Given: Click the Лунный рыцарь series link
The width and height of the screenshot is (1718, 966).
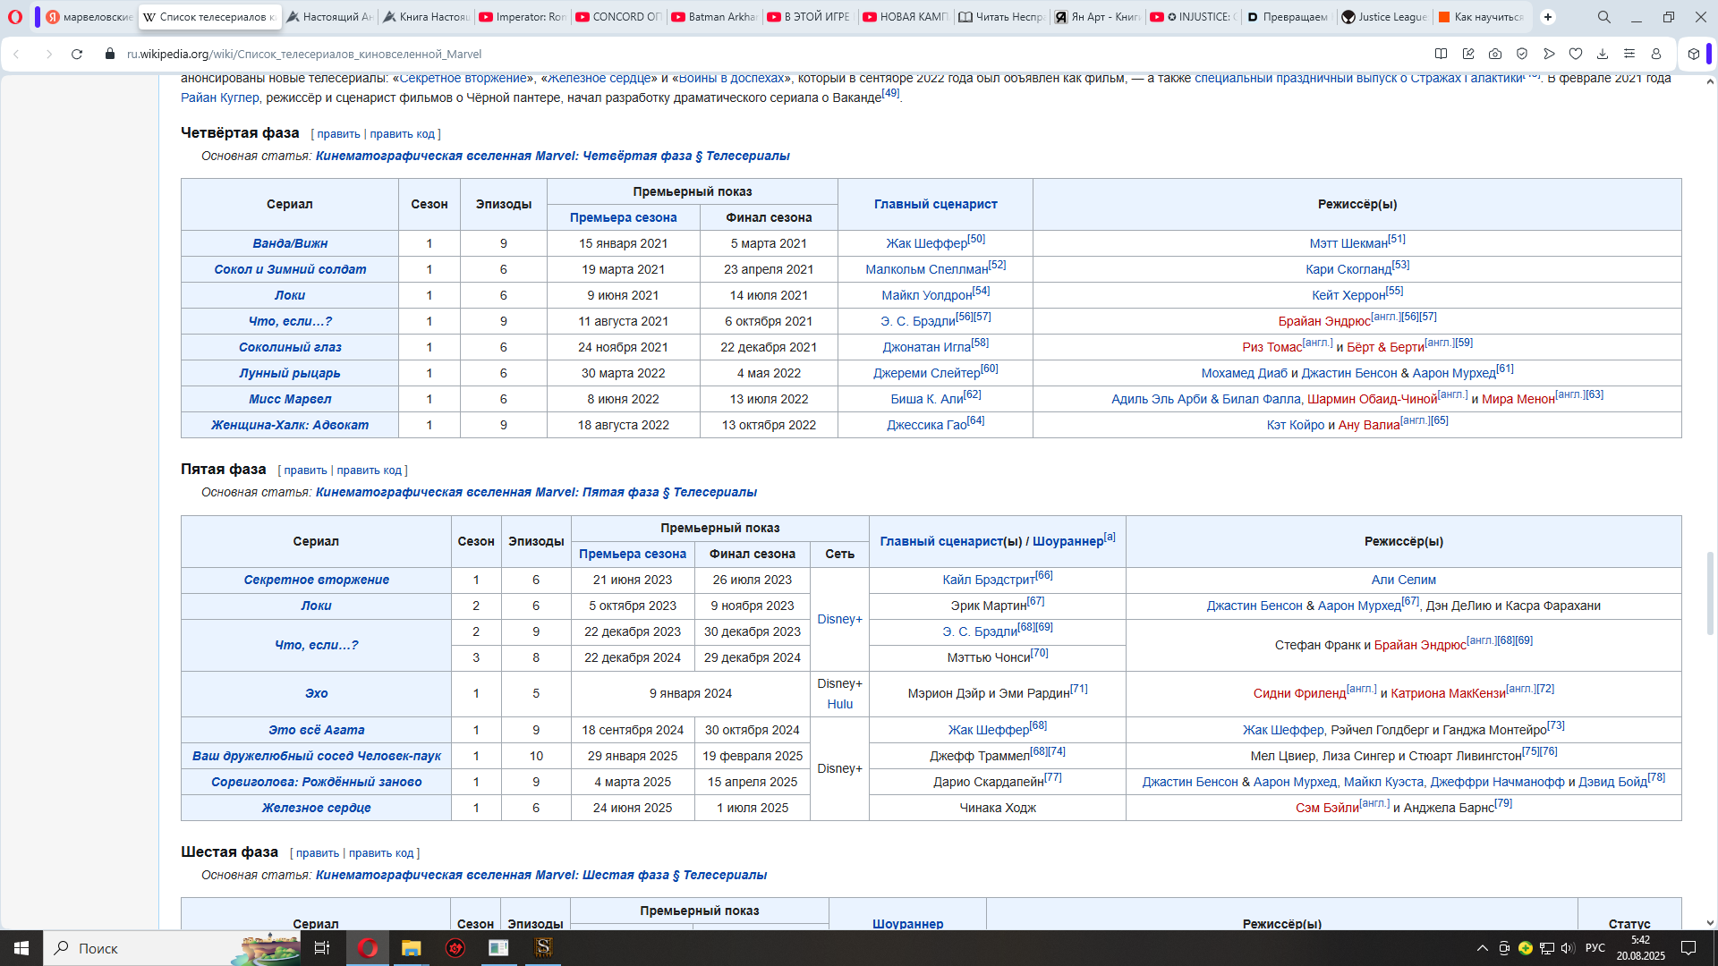Looking at the screenshot, I should (x=290, y=373).
